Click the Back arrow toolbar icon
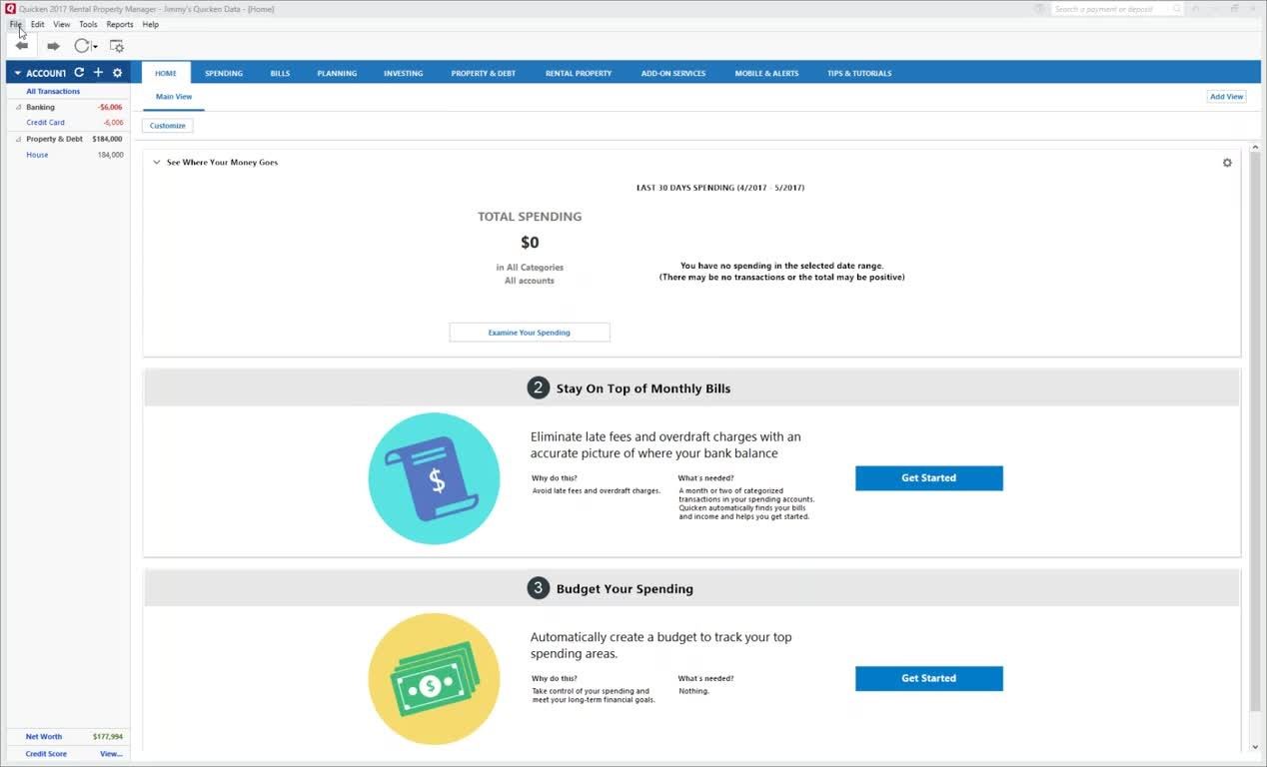This screenshot has height=767, width=1267. pyautogui.click(x=22, y=46)
